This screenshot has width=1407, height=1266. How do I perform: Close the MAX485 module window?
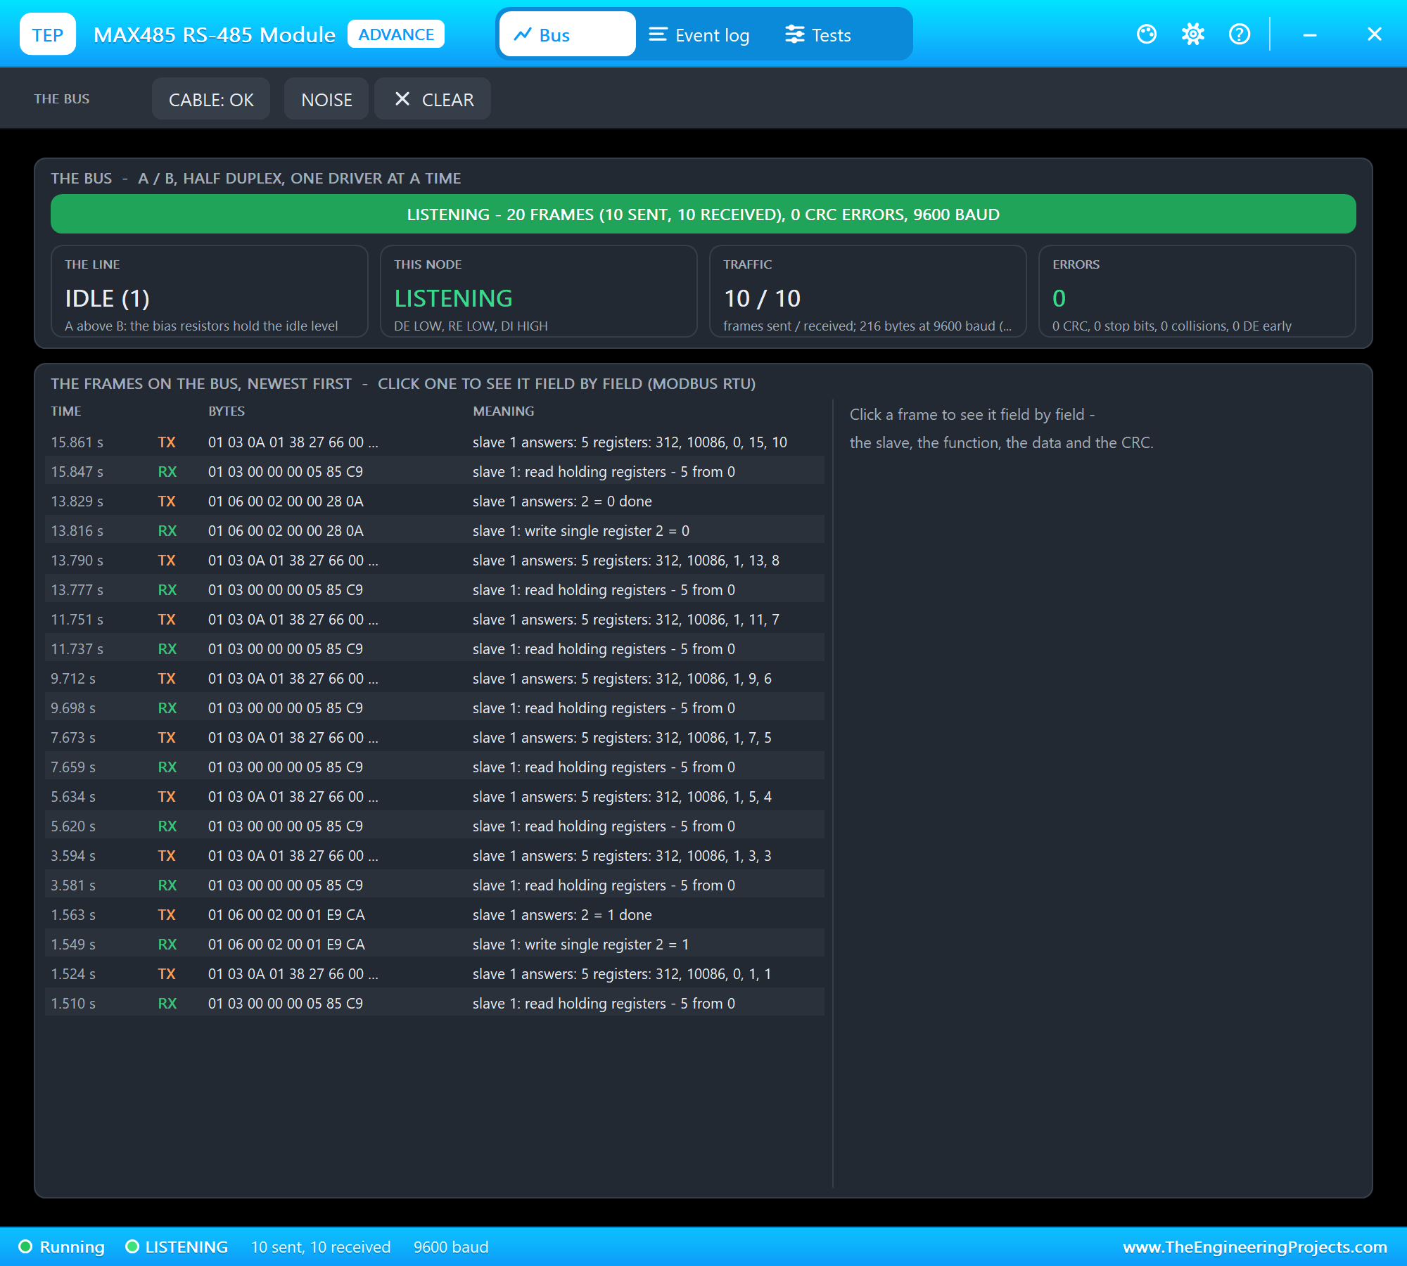coord(1375,34)
